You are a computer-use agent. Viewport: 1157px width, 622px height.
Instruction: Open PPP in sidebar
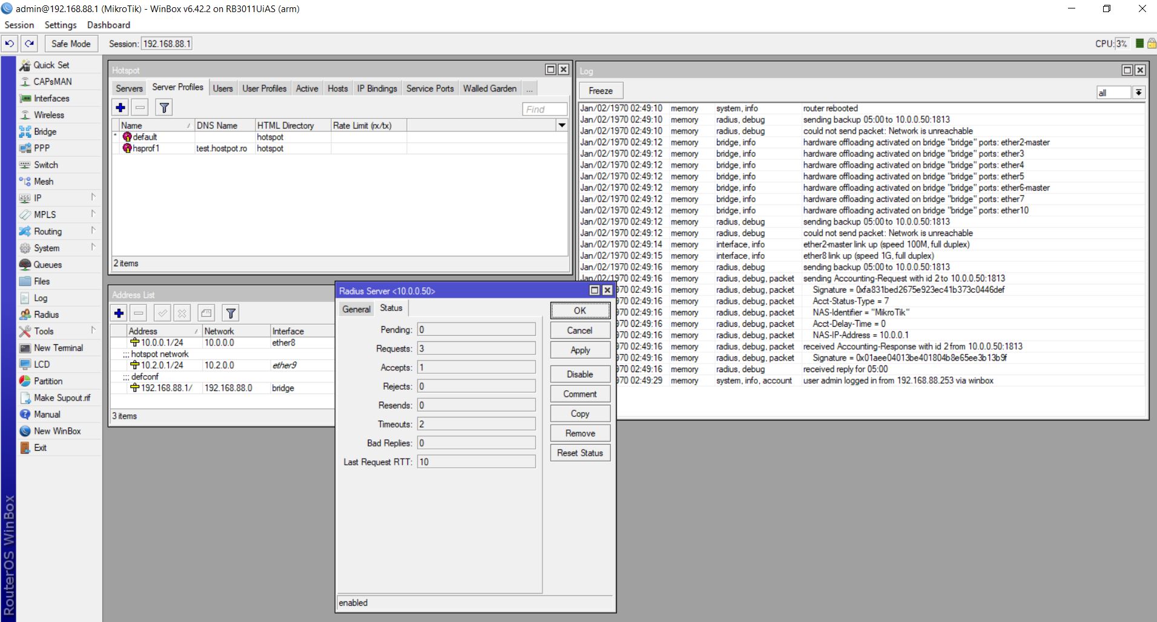tap(42, 148)
